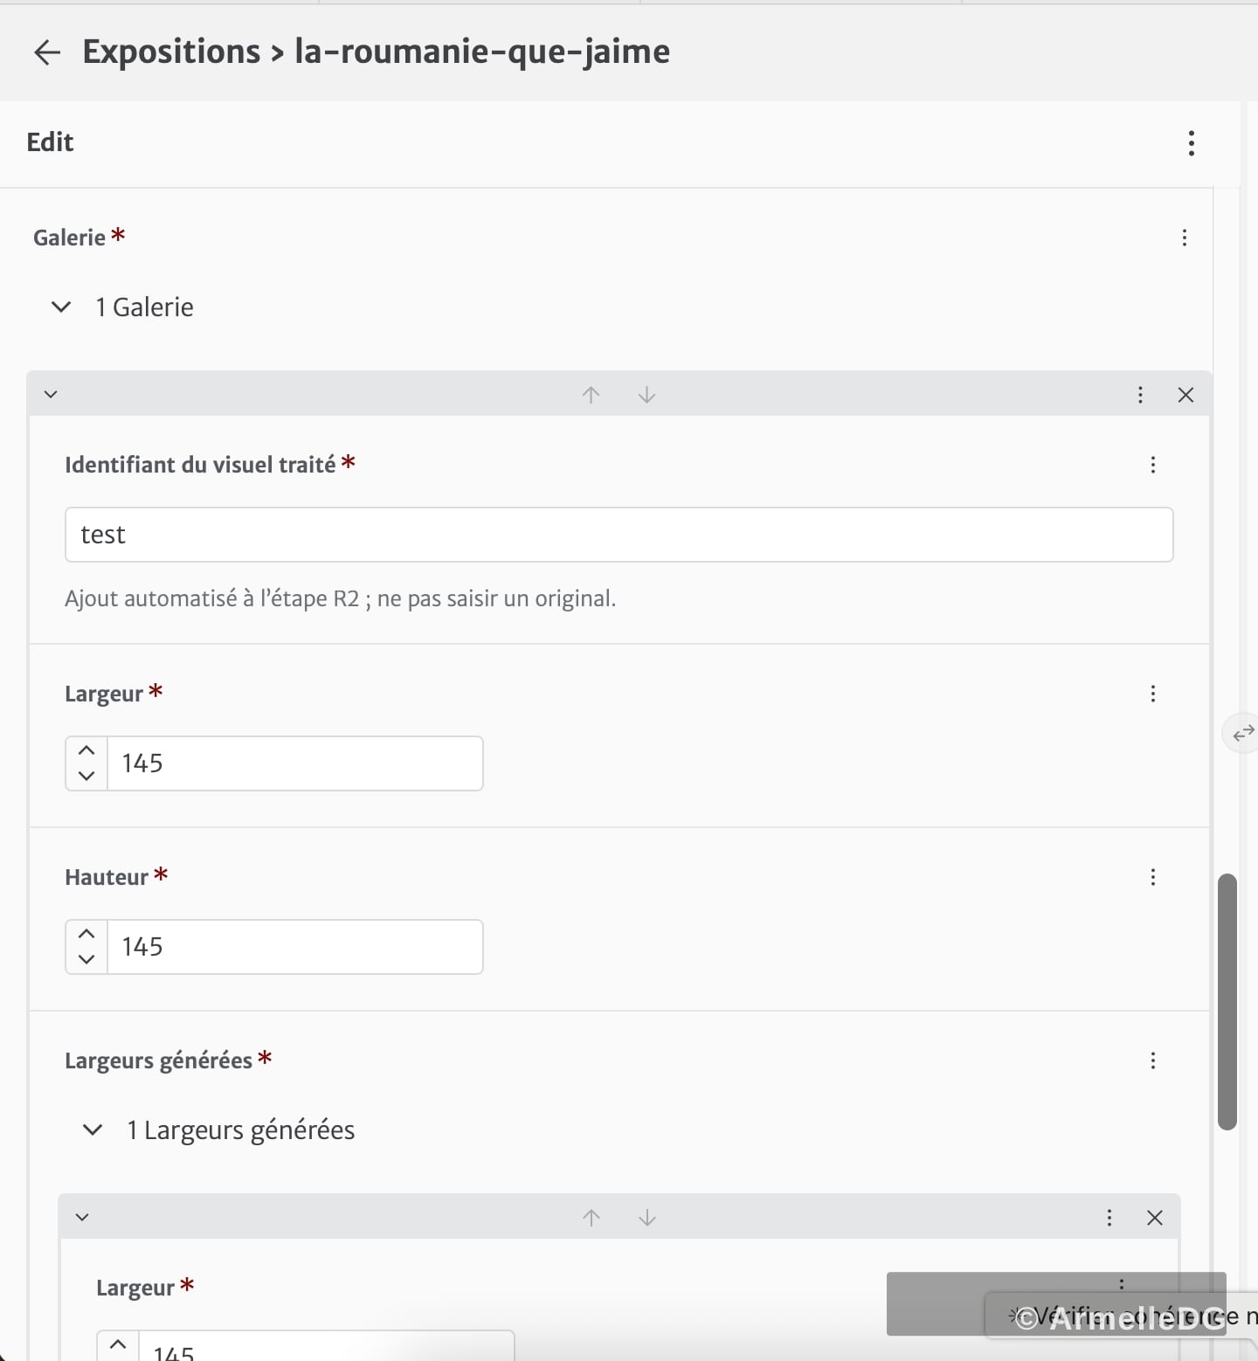This screenshot has height=1361, width=1258.
Task: Collapse the generated width item chevron
Action: coord(82,1218)
